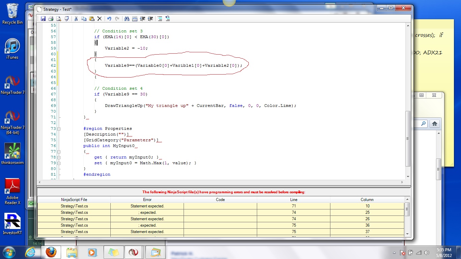Open print preview from the toolbar
The height and width of the screenshot is (259, 461).
pyautogui.click(x=58, y=19)
